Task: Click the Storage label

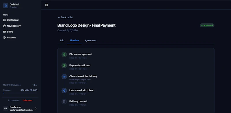Action: click(7, 90)
